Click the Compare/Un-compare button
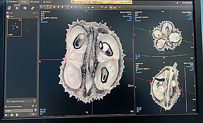This screenshot has height=123, width=203. pos(19,101)
